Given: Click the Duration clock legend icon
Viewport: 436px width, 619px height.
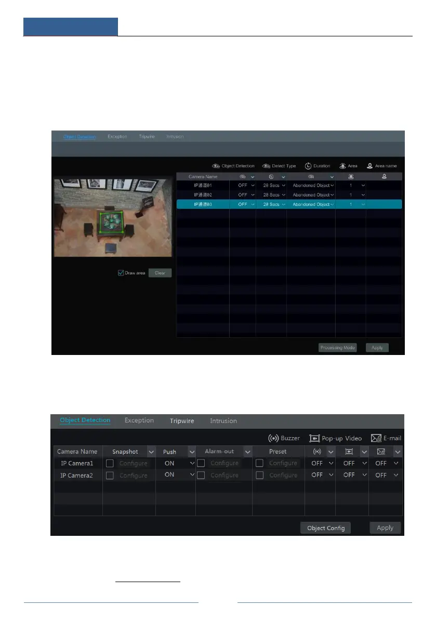Looking at the screenshot, I should [308, 166].
